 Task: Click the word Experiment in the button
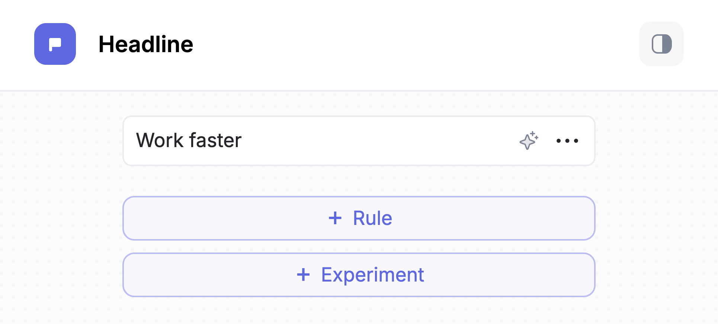pos(372,275)
